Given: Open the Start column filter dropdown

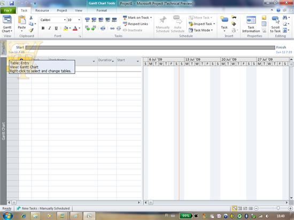Looking at the screenshot, I should click(138, 61).
